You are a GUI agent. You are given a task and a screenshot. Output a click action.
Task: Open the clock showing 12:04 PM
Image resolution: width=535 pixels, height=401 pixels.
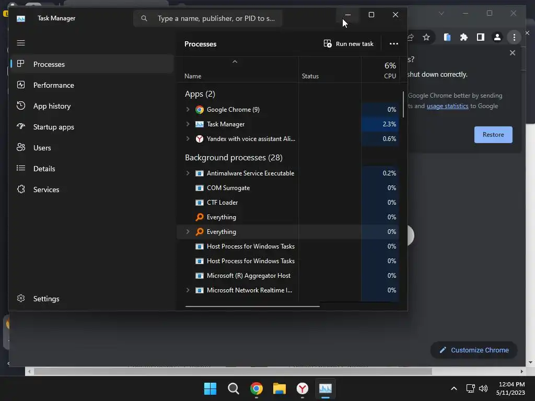(x=510, y=388)
